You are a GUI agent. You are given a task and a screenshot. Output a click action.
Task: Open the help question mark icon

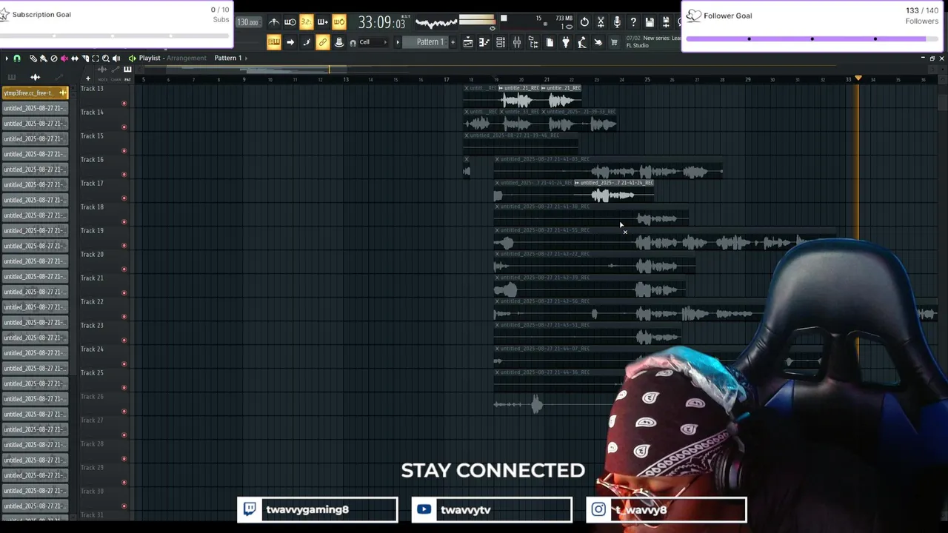(633, 22)
